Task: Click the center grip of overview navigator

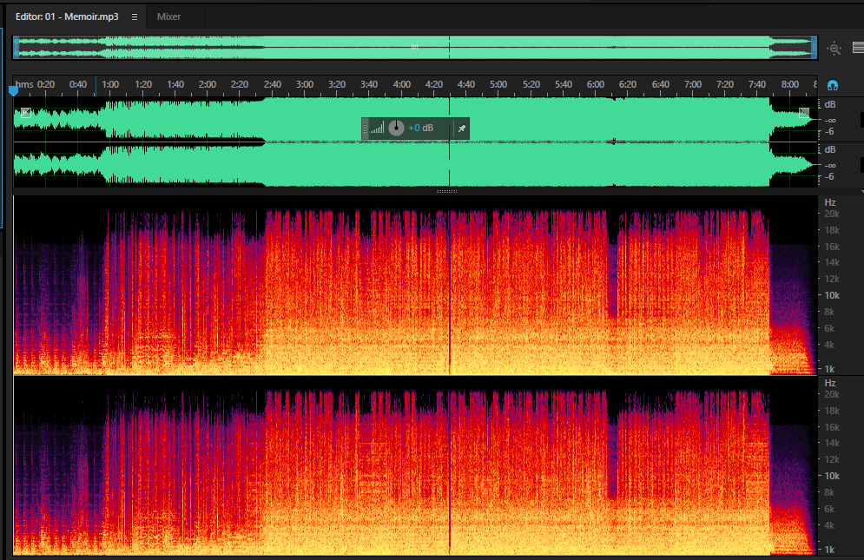Action: pos(414,48)
